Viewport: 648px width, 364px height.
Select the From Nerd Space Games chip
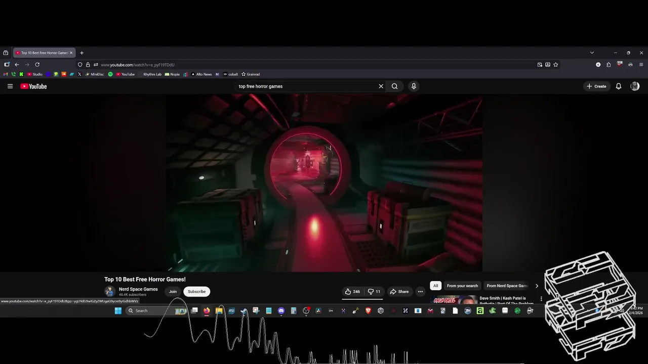click(507, 286)
